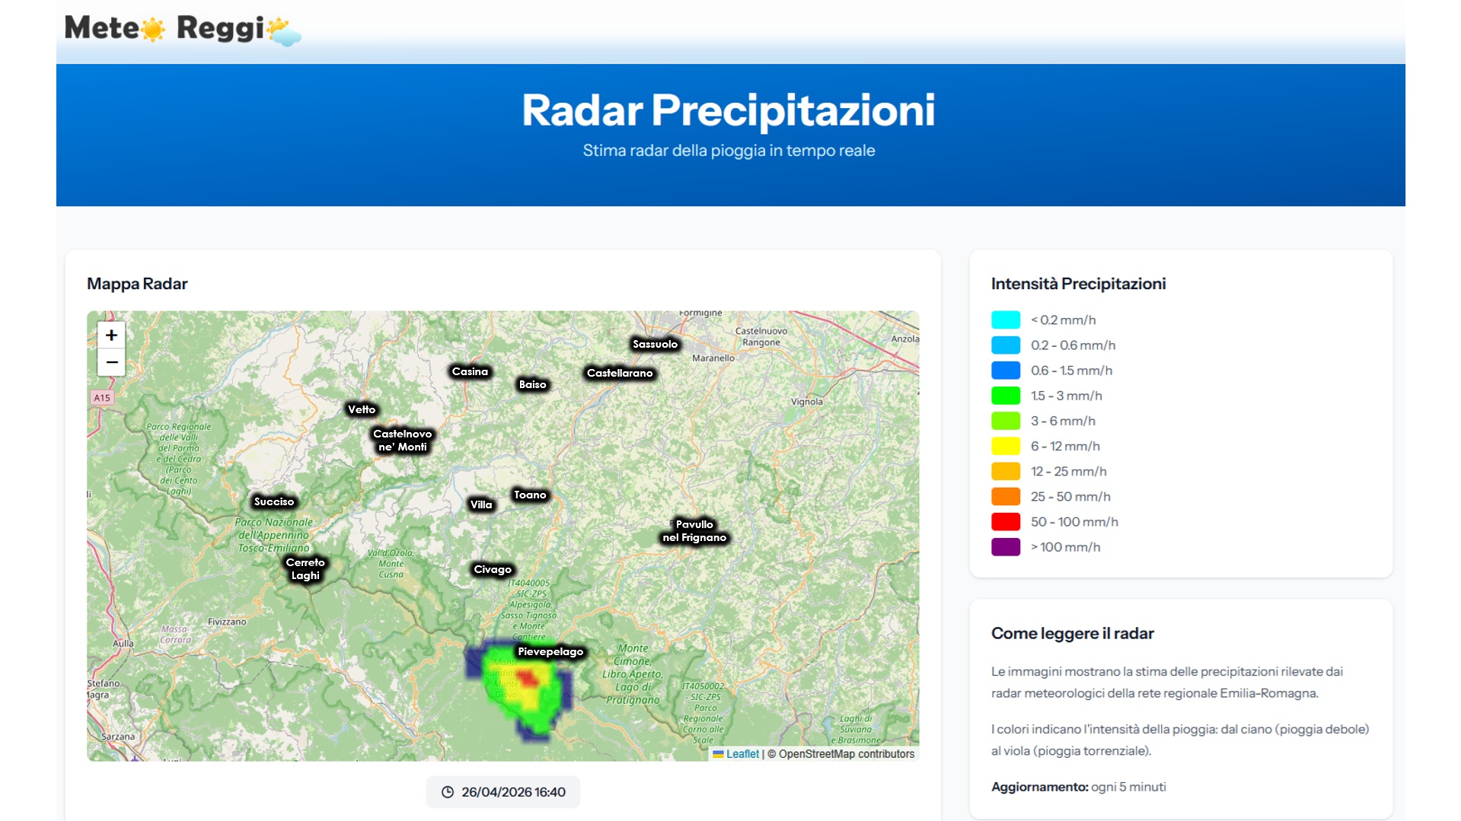The height and width of the screenshot is (821, 1461).
Task: Open the OpenStreetMap contributors link
Action: (x=846, y=754)
